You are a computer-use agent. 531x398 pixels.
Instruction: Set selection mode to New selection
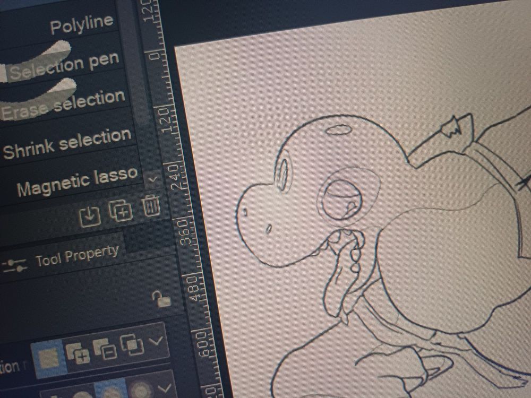[x=49, y=359]
